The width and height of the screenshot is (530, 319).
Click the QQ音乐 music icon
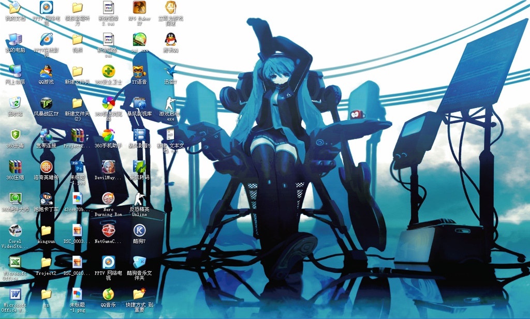tap(109, 294)
